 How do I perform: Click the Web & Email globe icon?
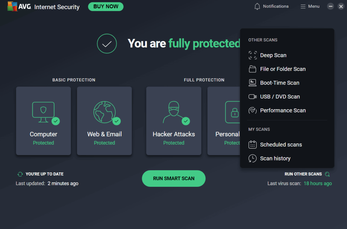pyautogui.click(x=104, y=112)
